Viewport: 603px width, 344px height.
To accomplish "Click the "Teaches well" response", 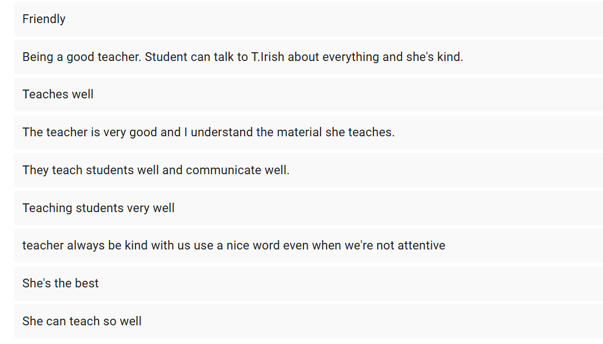I will tap(58, 95).
